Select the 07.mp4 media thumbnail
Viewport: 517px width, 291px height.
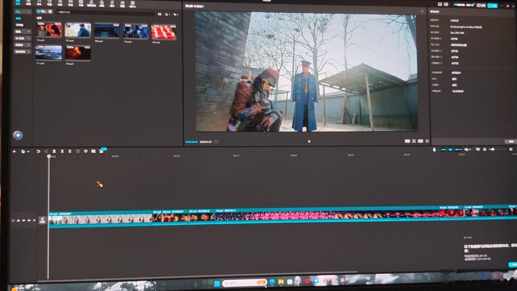point(78,30)
